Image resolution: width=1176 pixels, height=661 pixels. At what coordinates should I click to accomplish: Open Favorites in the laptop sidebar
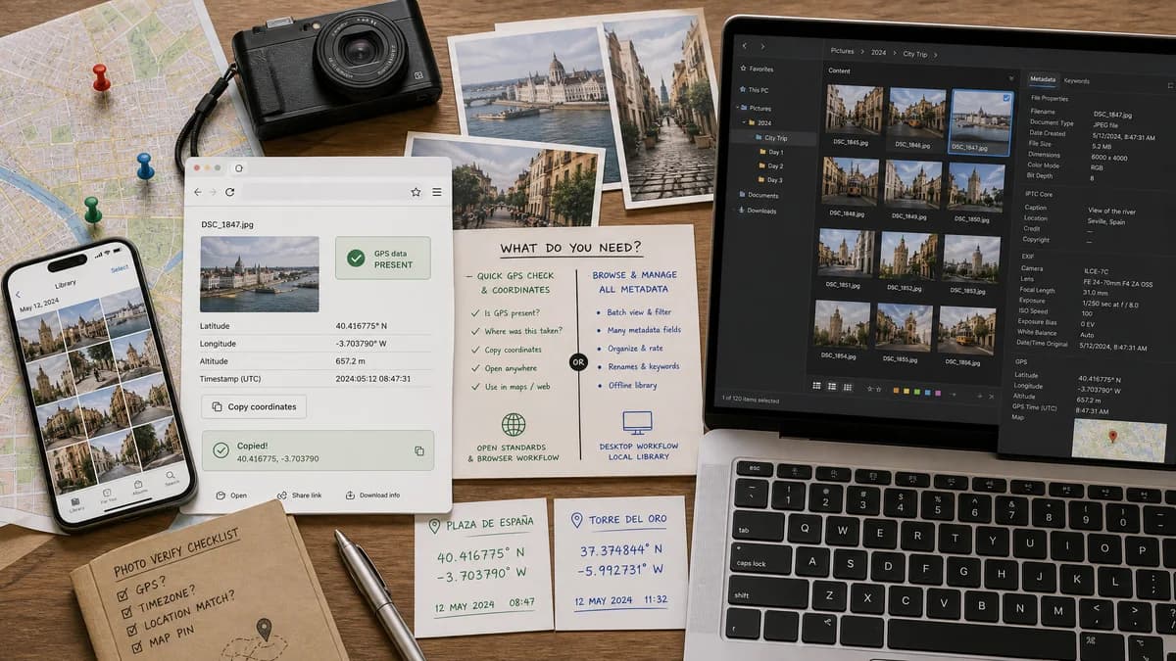coord(757,70)
